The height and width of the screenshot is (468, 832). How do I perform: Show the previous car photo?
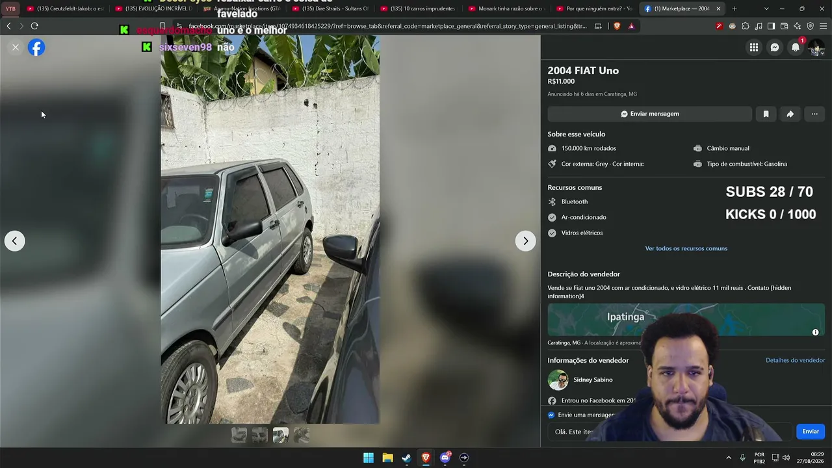14,241
